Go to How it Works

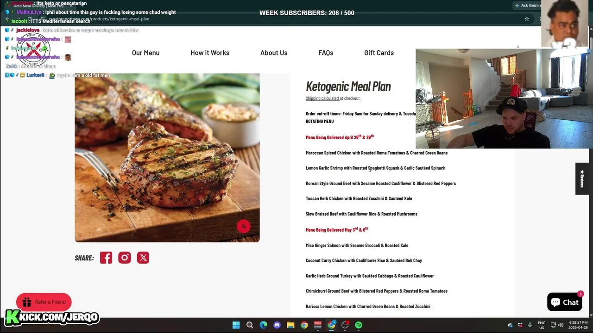(210, 53)
